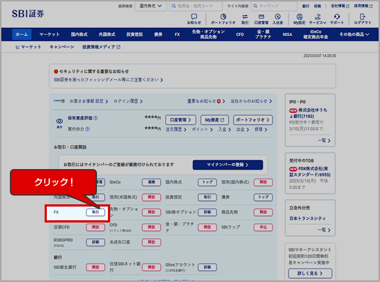Open the ポートフォリオ icon in header
380x282 pixels.
point(223,19)
